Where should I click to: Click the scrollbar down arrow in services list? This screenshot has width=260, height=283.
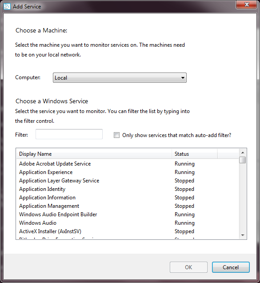[243, 235]
